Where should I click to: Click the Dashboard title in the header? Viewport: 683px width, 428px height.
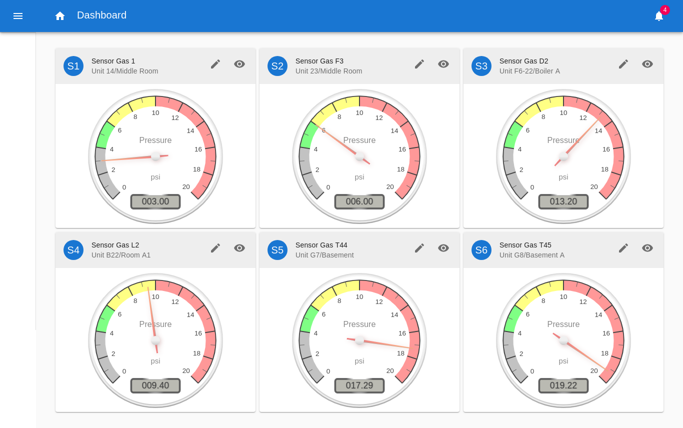click(101, 15)
